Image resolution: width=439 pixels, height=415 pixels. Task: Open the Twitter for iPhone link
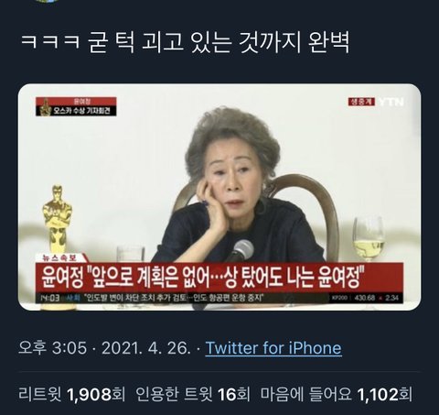pyautogui.click(x=273, y=348)
